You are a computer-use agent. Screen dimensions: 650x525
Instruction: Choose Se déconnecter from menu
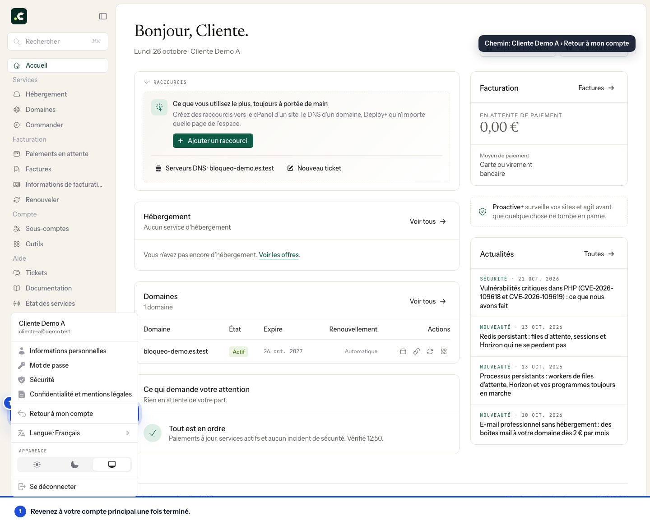pos(74,487)
